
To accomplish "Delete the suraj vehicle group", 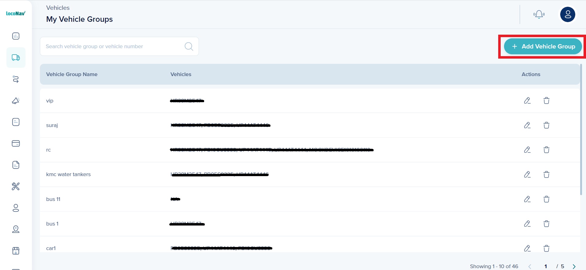I will (546, 125).
